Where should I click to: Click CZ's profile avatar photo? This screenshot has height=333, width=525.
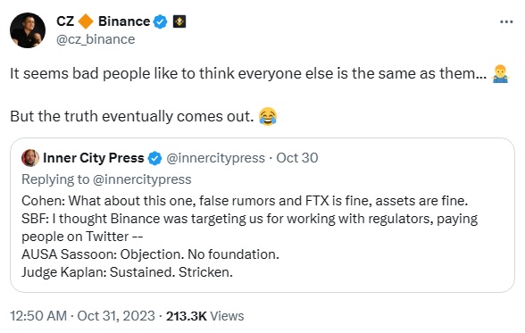28,30
